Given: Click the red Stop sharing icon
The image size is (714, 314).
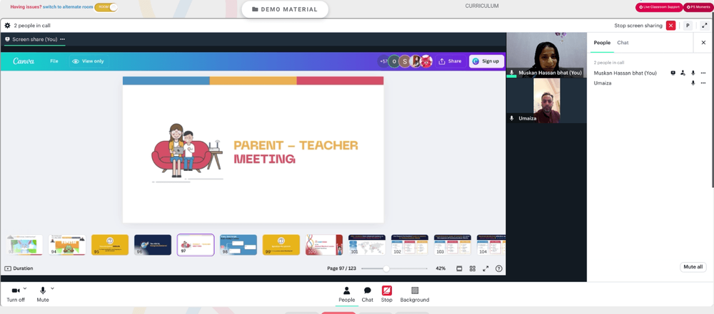Looking at the screenshot, I should tap(386, 291).
